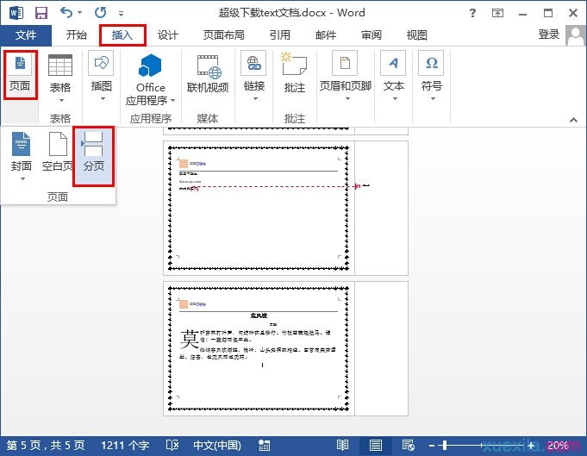Expand the 文本 Text group
Screen dimensions: 587x456
coord(393,77)
